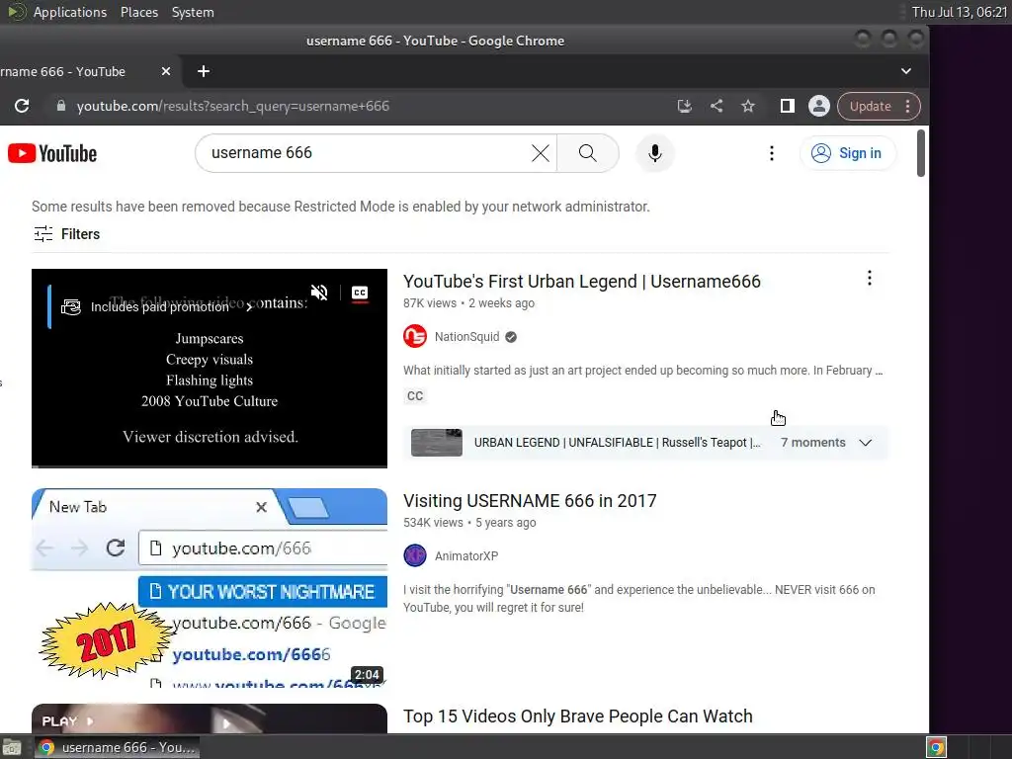Install page via the download icon in address bar
Image resolution: width=1012 pixels, height=759 pixels.
(x=685, y=106)
